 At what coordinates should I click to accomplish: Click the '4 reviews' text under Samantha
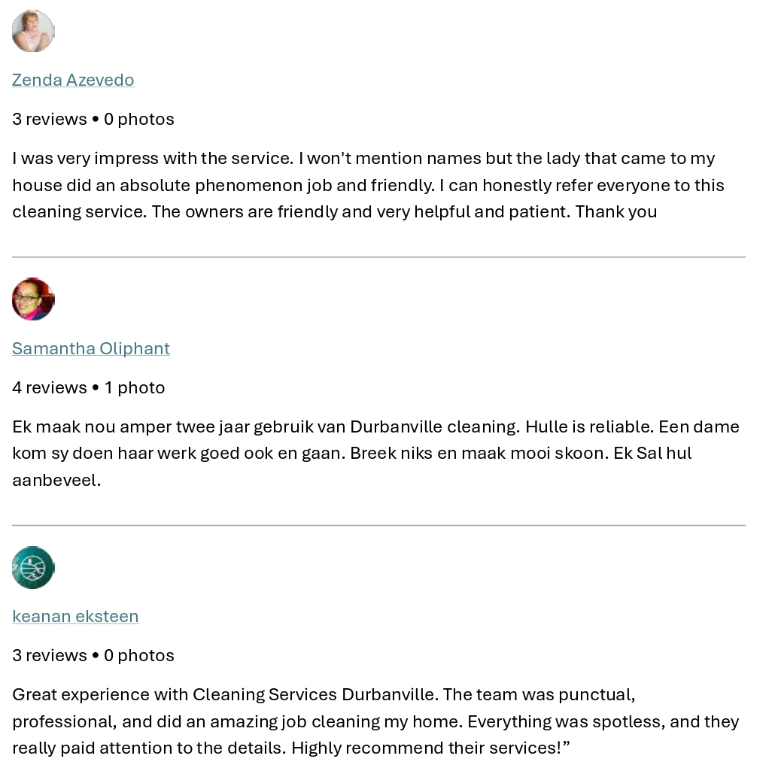50,387
